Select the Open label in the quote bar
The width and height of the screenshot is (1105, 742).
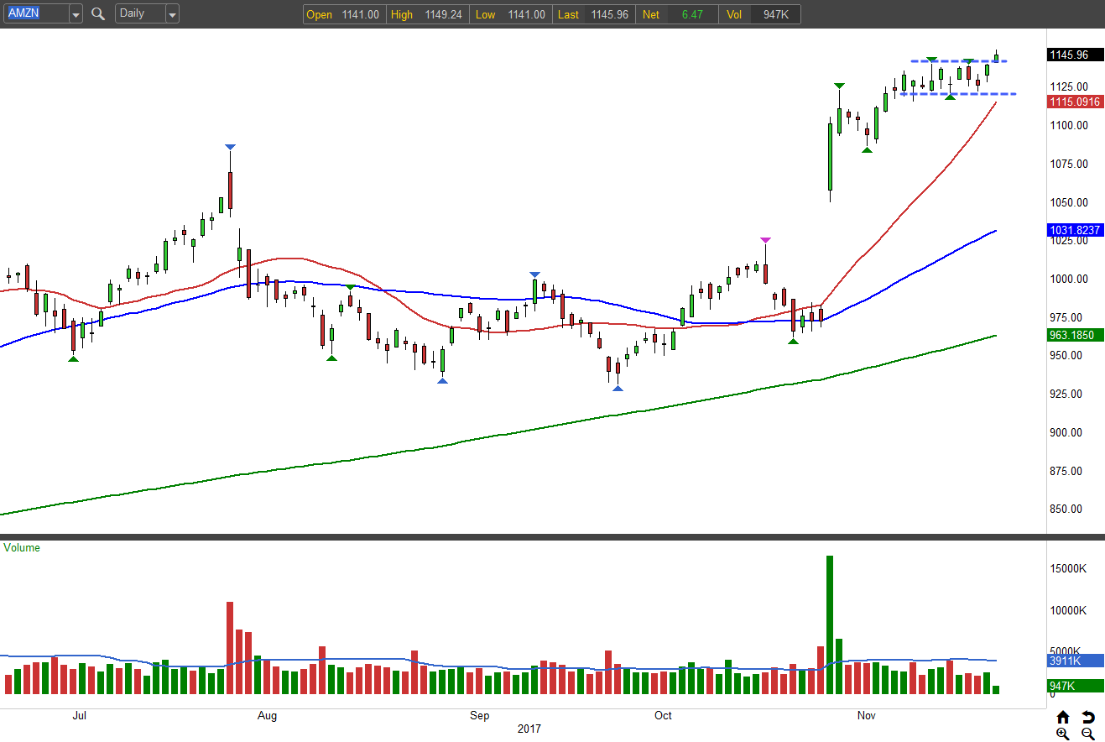(x=319, y=14)
